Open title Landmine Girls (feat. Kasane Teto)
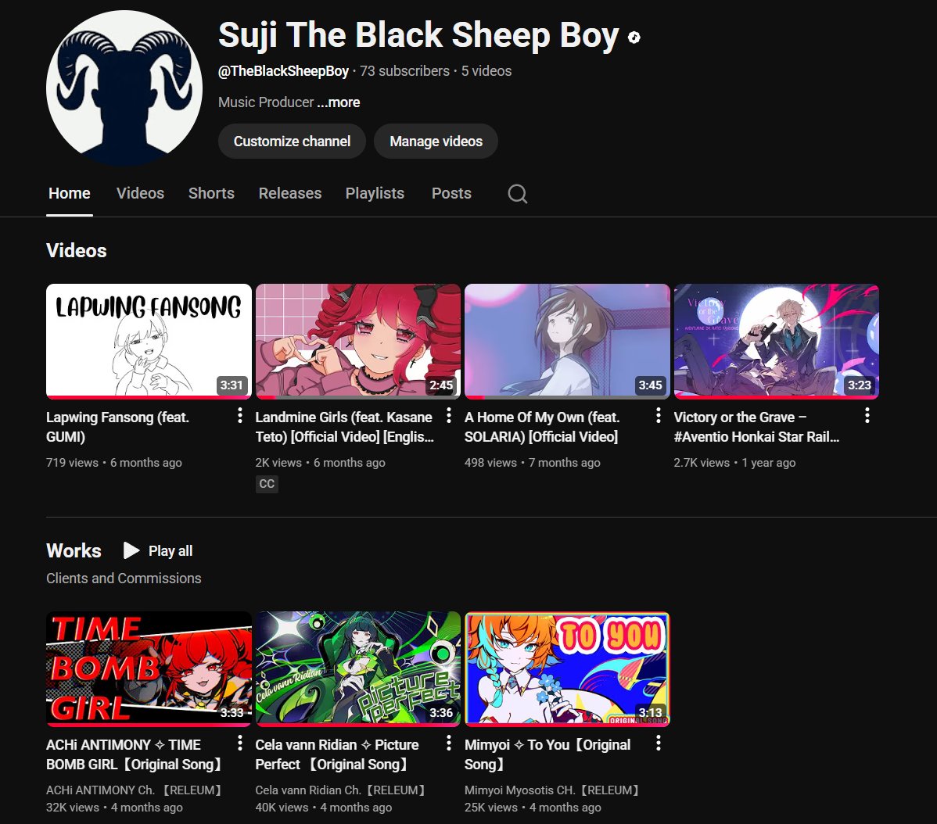The width and height of the screenshot is (937, 824). [344, 427]
